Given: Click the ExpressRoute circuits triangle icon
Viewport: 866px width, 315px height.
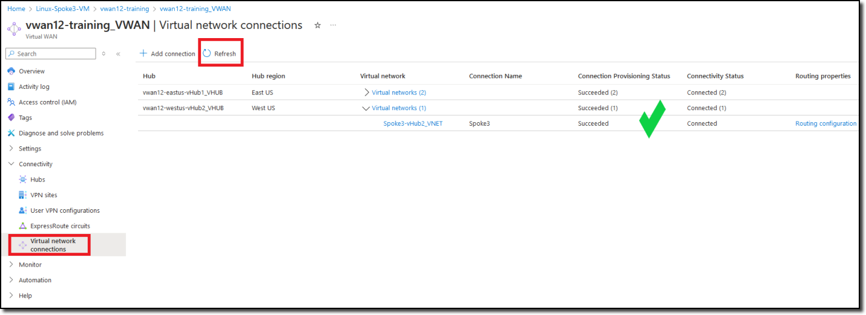Looking at the screenshot, I should pyautogui.click(x=23, y=226).
